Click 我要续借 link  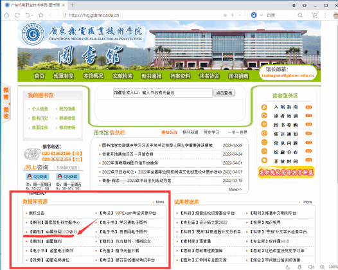(x=67, y=118)
